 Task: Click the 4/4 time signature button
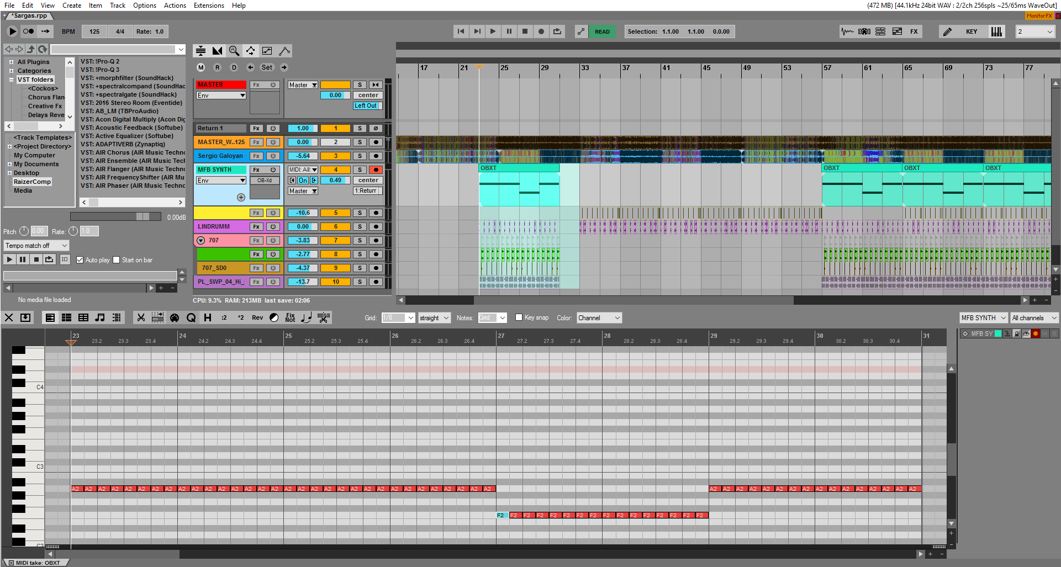(x=120, y=31)
